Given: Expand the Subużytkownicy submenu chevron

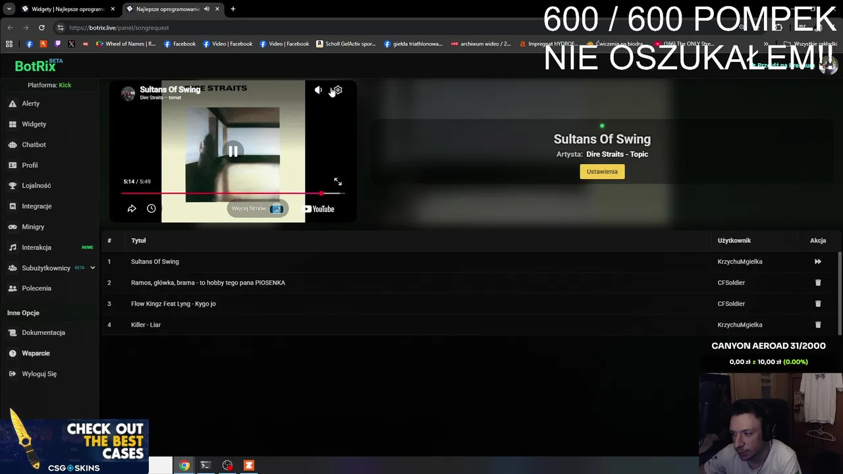Looking at the screenshot, I should [93, 268].
